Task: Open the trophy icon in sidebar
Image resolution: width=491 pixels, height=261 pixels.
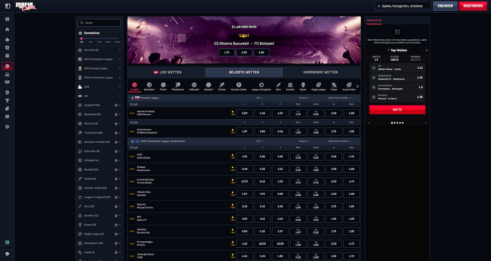Action: pyautogui.click(x=7, y=101)
